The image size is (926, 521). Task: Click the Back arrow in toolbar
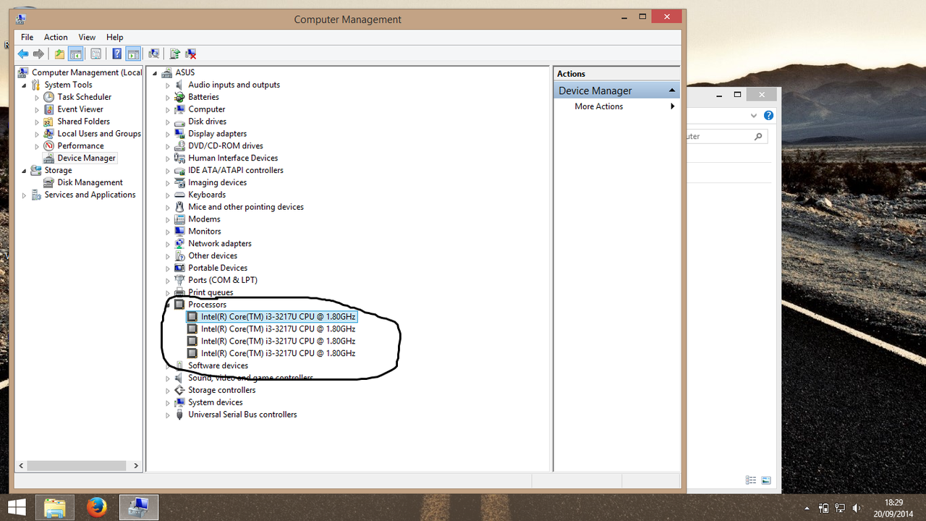[23, 54]
